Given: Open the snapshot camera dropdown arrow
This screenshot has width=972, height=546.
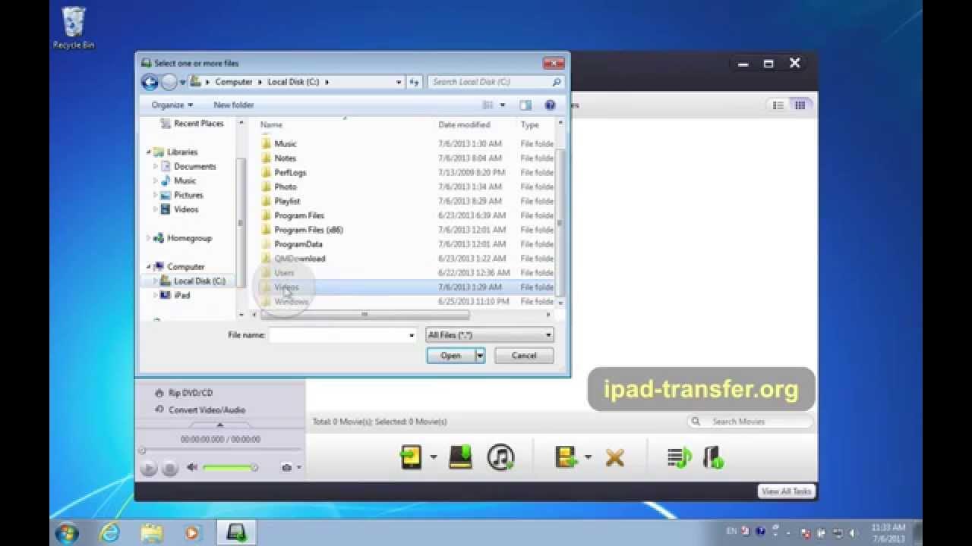Looking at the screenshot, I should point(299,468).
